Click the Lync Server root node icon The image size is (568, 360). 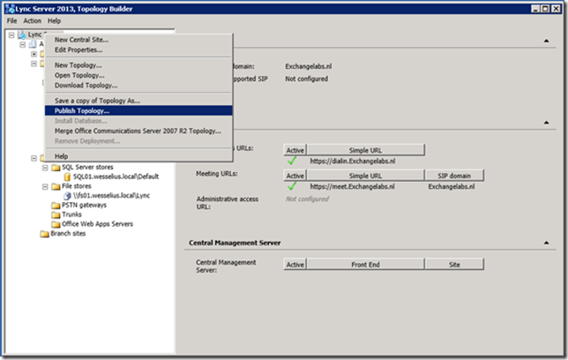click(x=21, y=34)
